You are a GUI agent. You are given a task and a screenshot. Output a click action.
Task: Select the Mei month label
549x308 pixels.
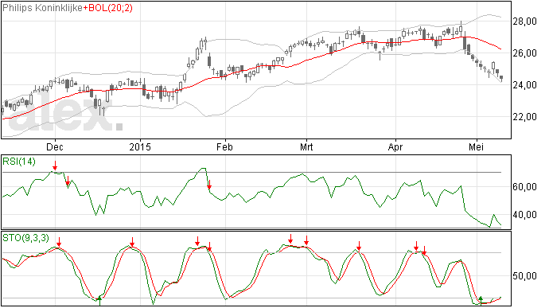476,146
